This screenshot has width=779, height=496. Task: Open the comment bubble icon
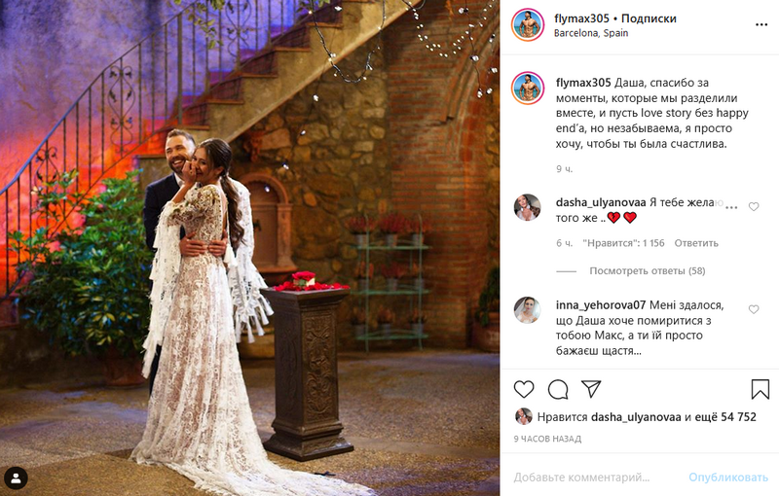558,390
